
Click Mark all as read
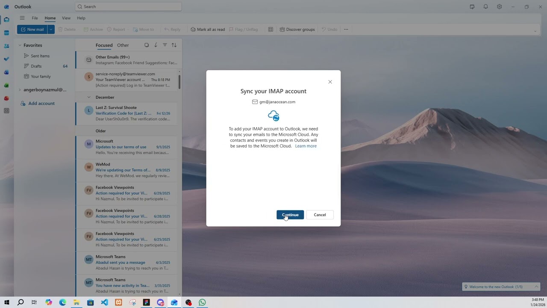coord(208,30)
